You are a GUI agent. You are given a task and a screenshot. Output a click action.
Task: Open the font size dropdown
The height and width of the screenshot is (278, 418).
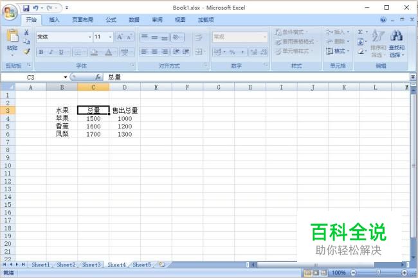coord(111,37)
